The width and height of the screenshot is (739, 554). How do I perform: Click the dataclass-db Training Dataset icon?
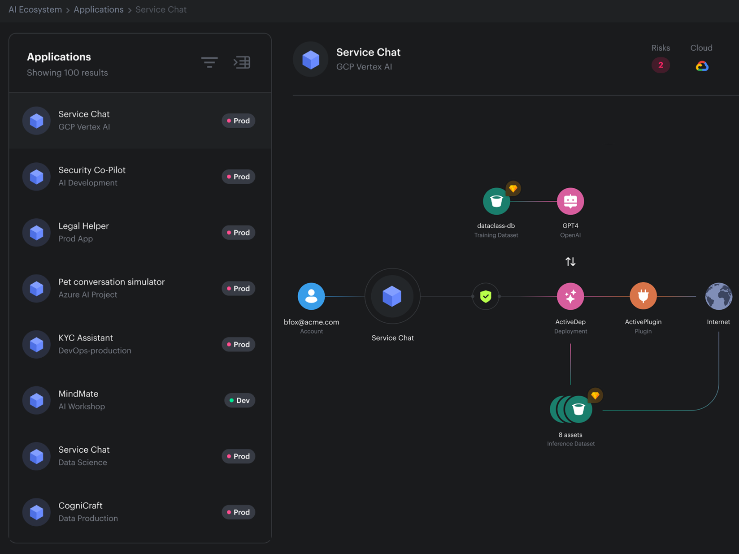click(496, 201)
